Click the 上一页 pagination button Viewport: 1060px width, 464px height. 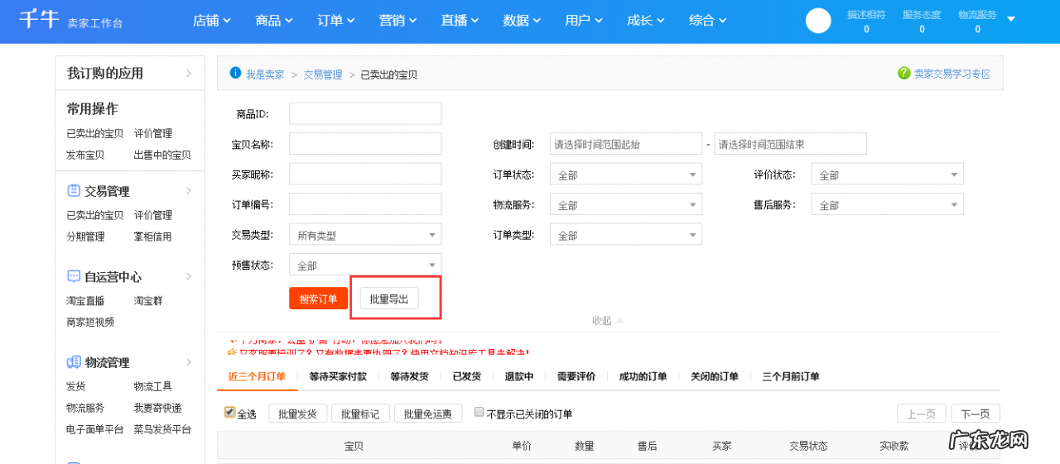tap(922, 414)
